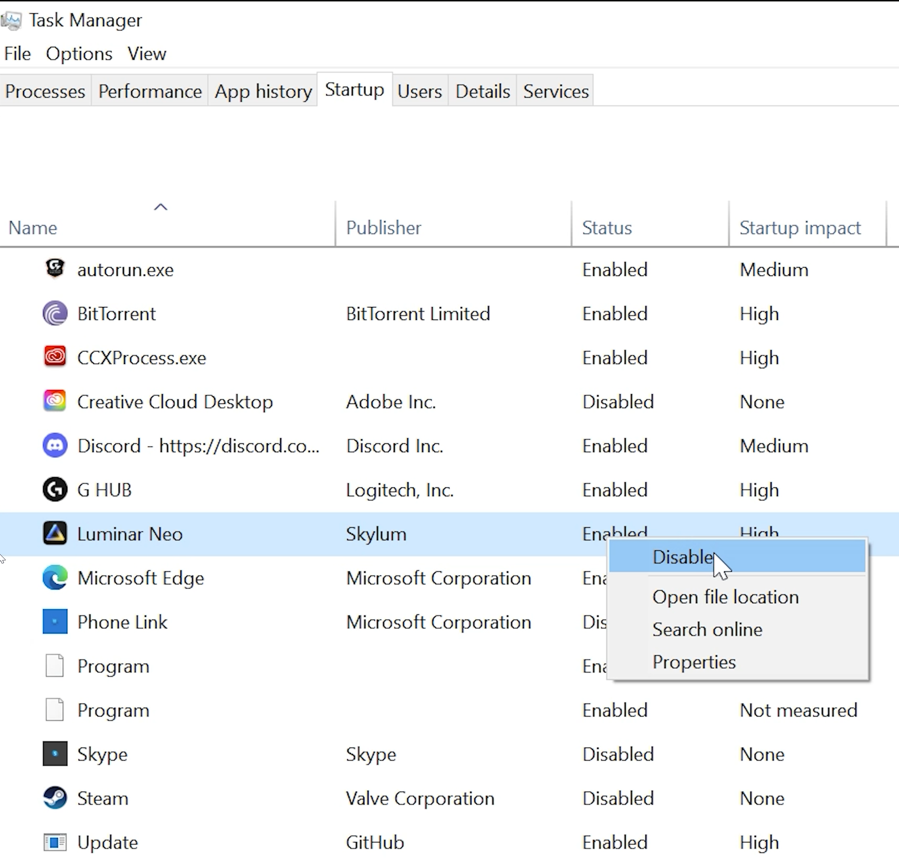Click the None impact of Skype row
The image size is (899, 863).
pyautogui.click(x=762, y=754)
